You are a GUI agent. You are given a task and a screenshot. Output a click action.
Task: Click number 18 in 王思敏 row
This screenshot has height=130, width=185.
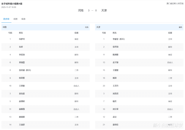click(10, 86)
